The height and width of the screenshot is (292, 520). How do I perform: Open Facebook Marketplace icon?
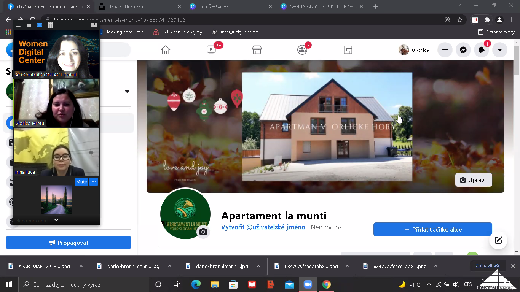(257, 50)
